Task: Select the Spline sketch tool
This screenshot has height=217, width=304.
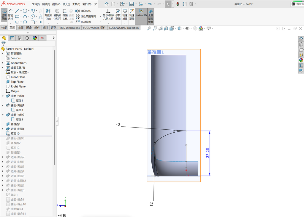Action: pyautogui.click(x=33, y=11)
